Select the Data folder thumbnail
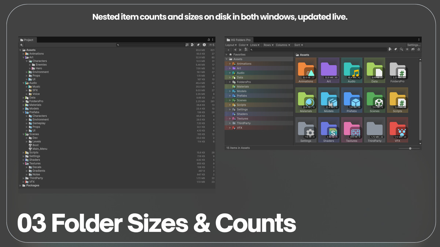The width and height of the screenshot is (440, 247). pos(374,70)
